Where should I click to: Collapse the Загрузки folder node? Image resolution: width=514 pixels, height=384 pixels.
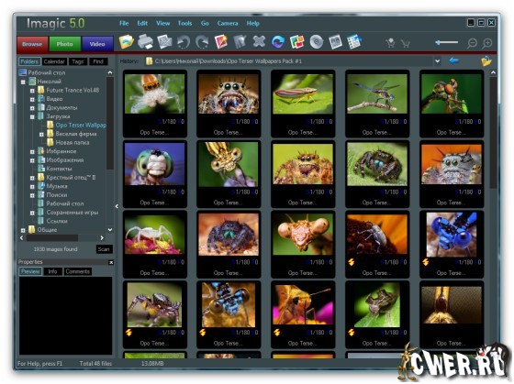[32, 117]
